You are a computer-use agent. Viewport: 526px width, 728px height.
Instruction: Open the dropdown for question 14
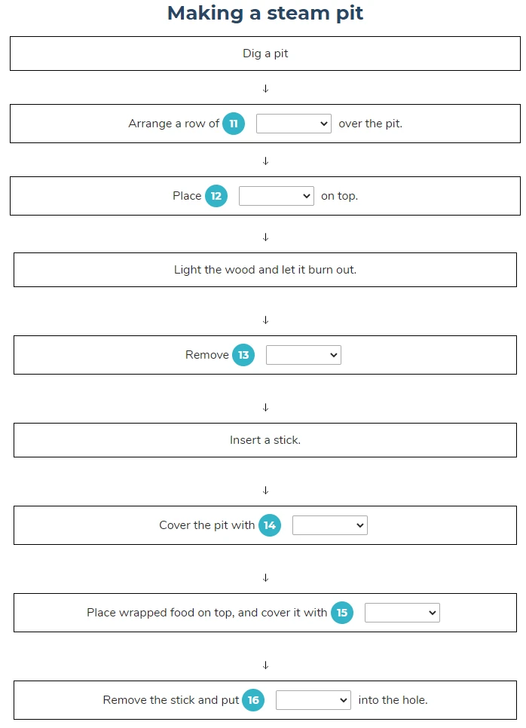pos(329,525)
